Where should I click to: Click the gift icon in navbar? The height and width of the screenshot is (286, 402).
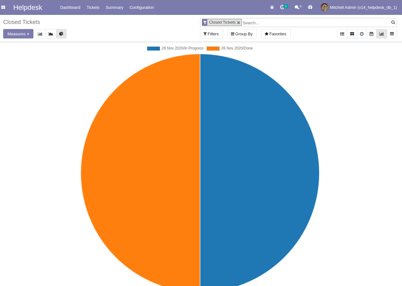point(310,7)
